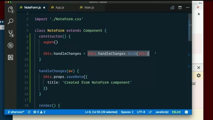Switch to the NoteForm.js tab
The height and width of the screenshot is (120, 213).
click(x=32, y=7)
